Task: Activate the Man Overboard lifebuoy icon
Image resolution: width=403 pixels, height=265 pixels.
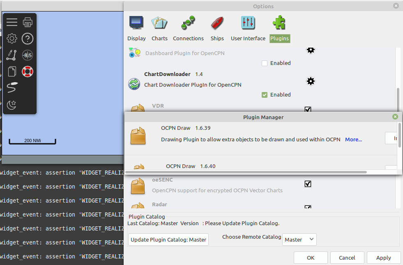Action: (28, 71)
